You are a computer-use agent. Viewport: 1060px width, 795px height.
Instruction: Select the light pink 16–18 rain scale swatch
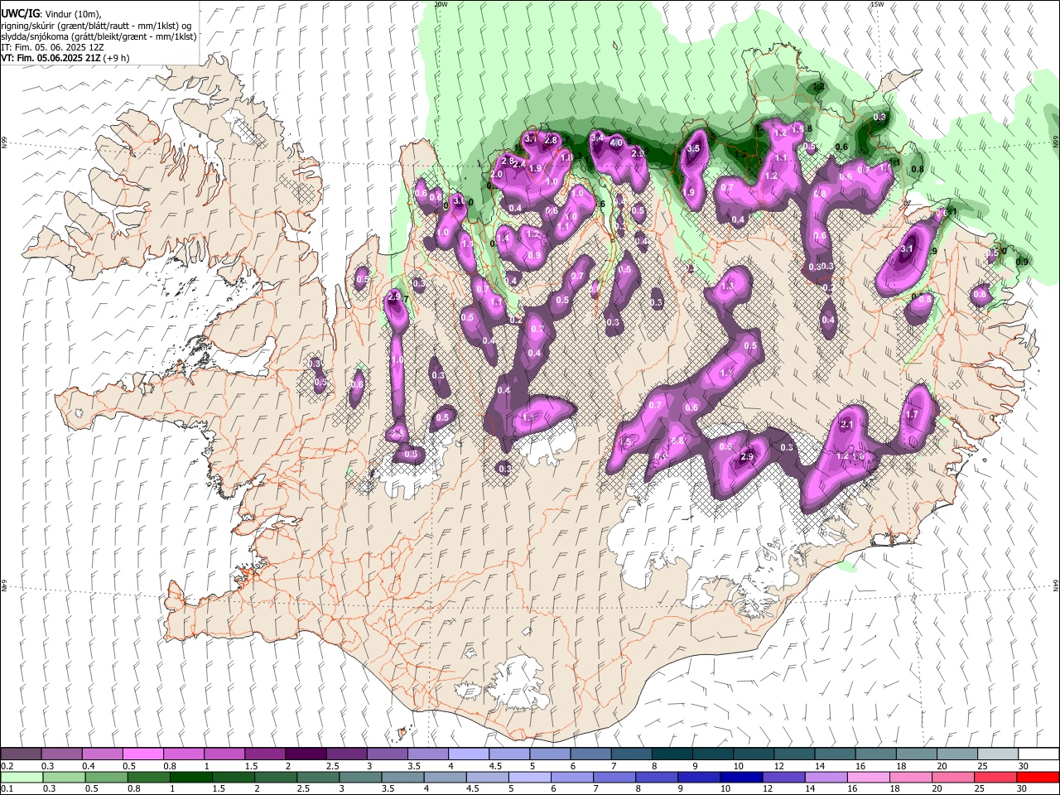868,777
